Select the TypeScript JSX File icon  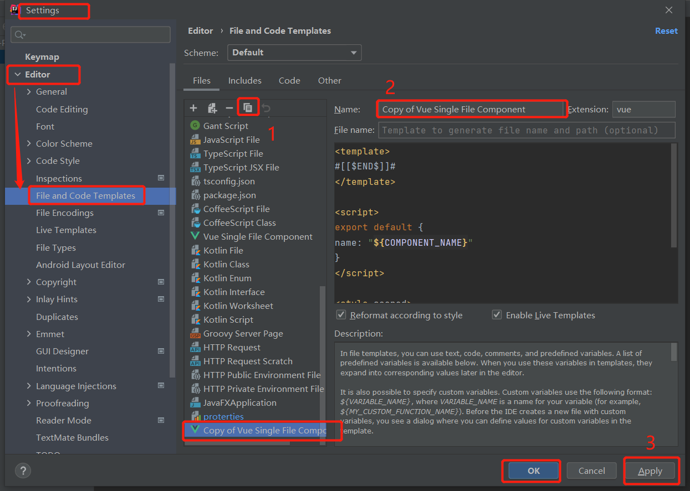(195, 167)
